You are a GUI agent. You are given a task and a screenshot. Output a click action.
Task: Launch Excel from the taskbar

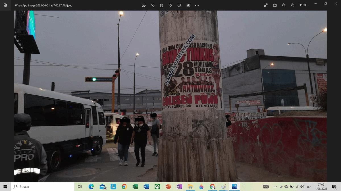(x=135, y=187)
